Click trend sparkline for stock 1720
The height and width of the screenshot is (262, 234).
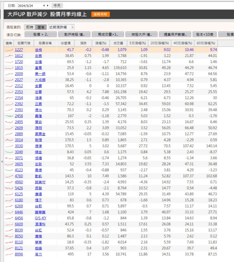[9, 62]
